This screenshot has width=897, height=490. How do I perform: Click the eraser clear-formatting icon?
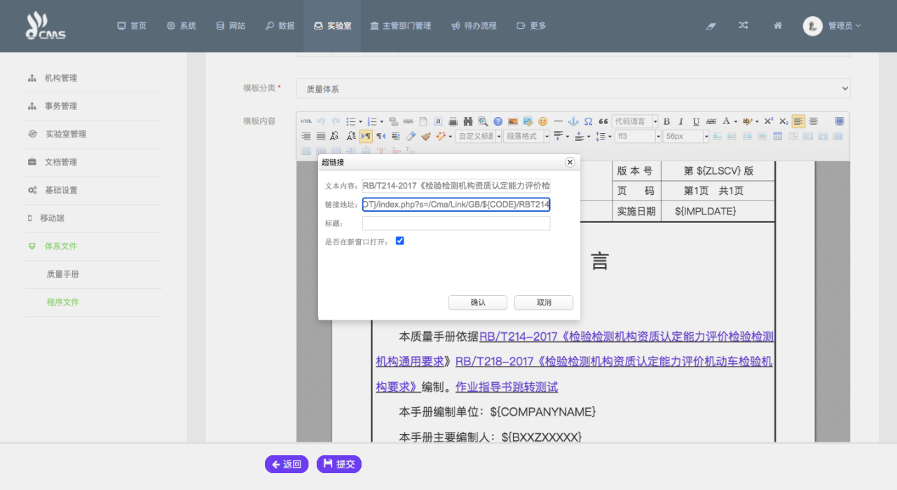(x=411, y=136)
